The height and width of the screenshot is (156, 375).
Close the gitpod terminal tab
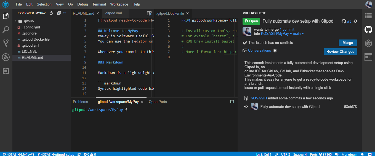pyautogui.click(x=142, y=102)
